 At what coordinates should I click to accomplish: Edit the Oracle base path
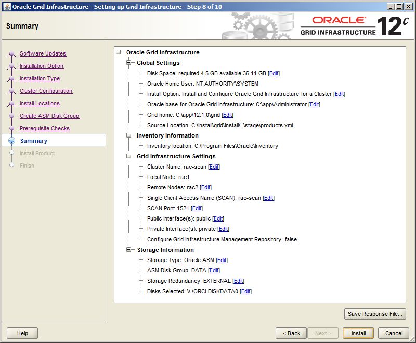[x=315, y=104]
